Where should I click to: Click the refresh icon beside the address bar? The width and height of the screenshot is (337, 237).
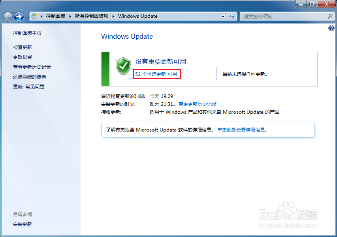(x=232, y=16)
